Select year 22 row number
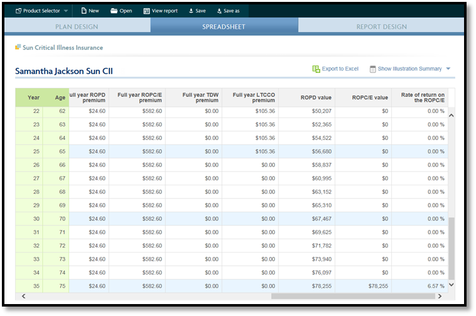 click(x=29, y=111)
